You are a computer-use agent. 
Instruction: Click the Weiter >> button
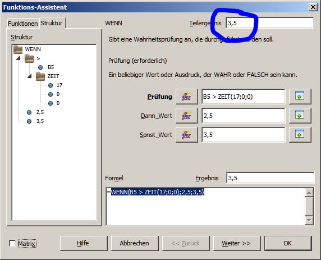[x=237, y=243]
